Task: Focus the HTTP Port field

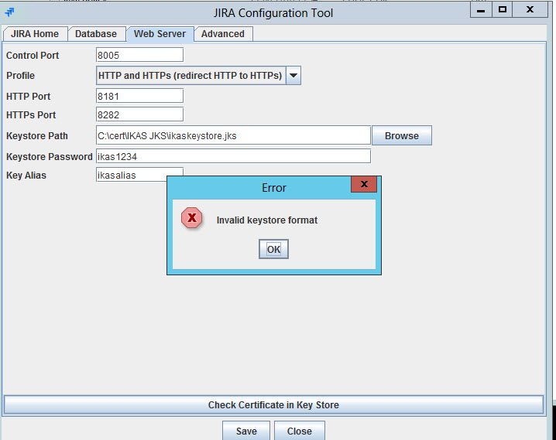Action: pos(139,96)
